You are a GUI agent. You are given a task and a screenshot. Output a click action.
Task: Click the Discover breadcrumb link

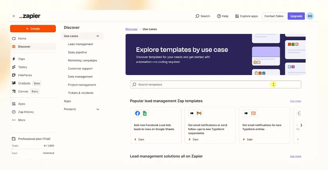click(132, 29)
